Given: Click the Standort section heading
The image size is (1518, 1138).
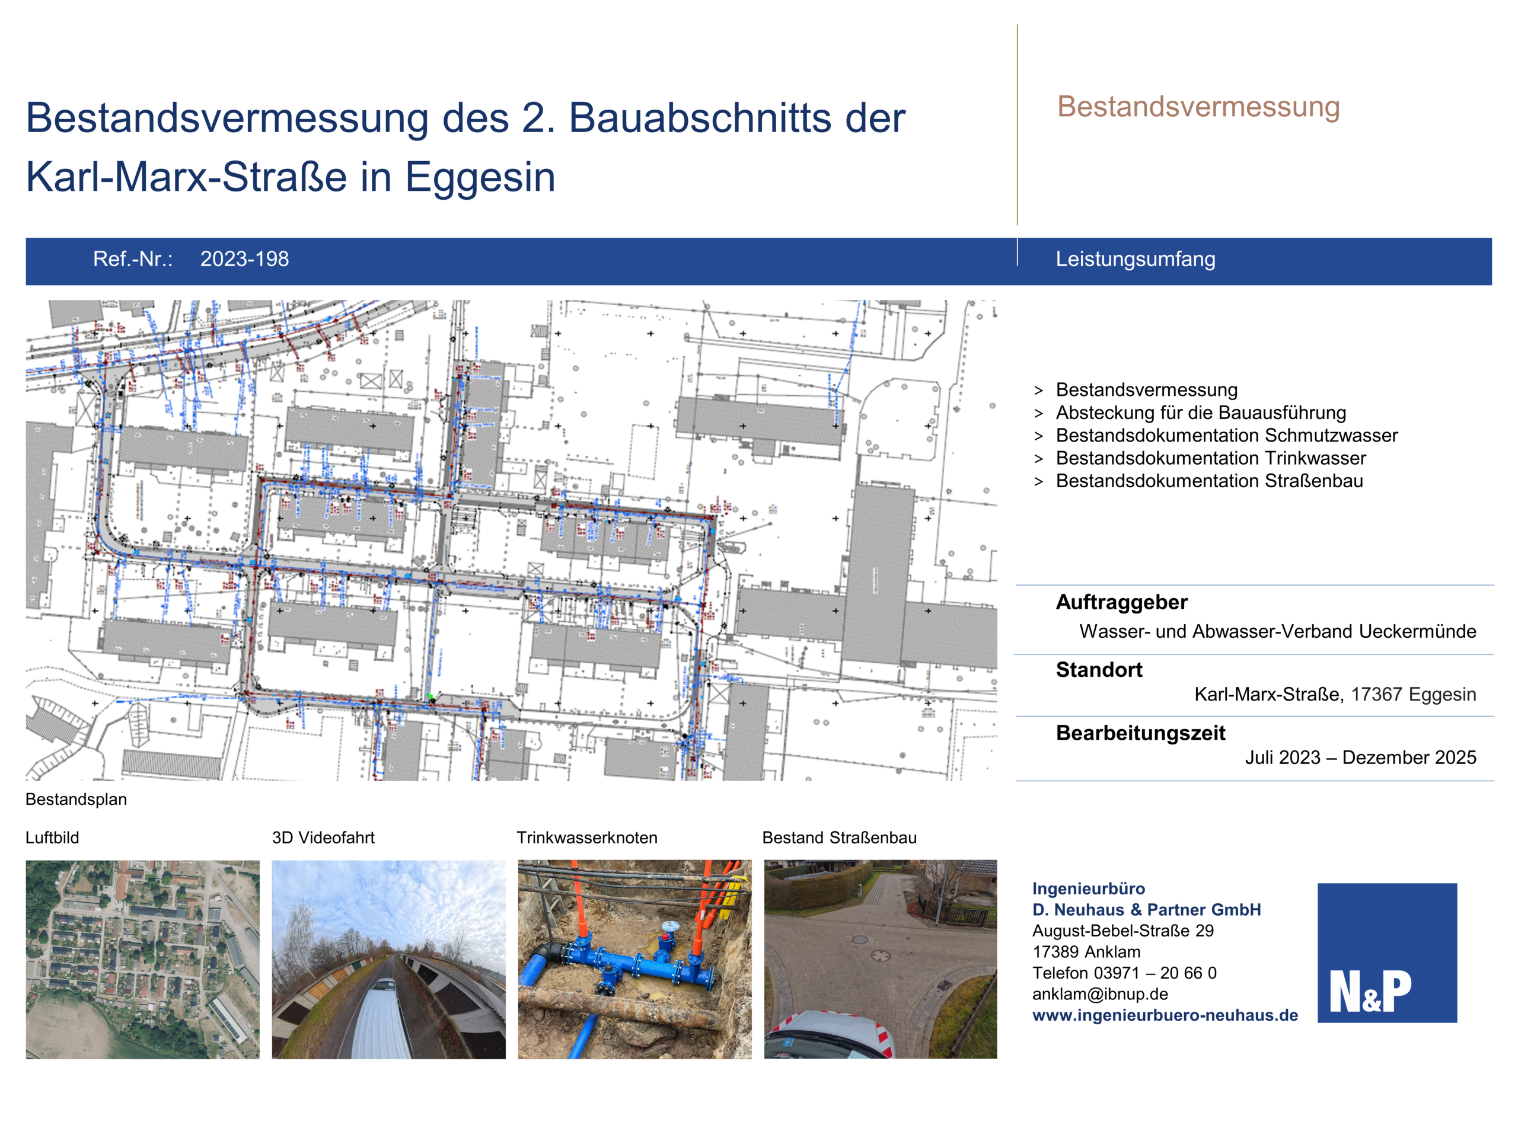Looking at the screenshot, I should [x=1099, y=670].
